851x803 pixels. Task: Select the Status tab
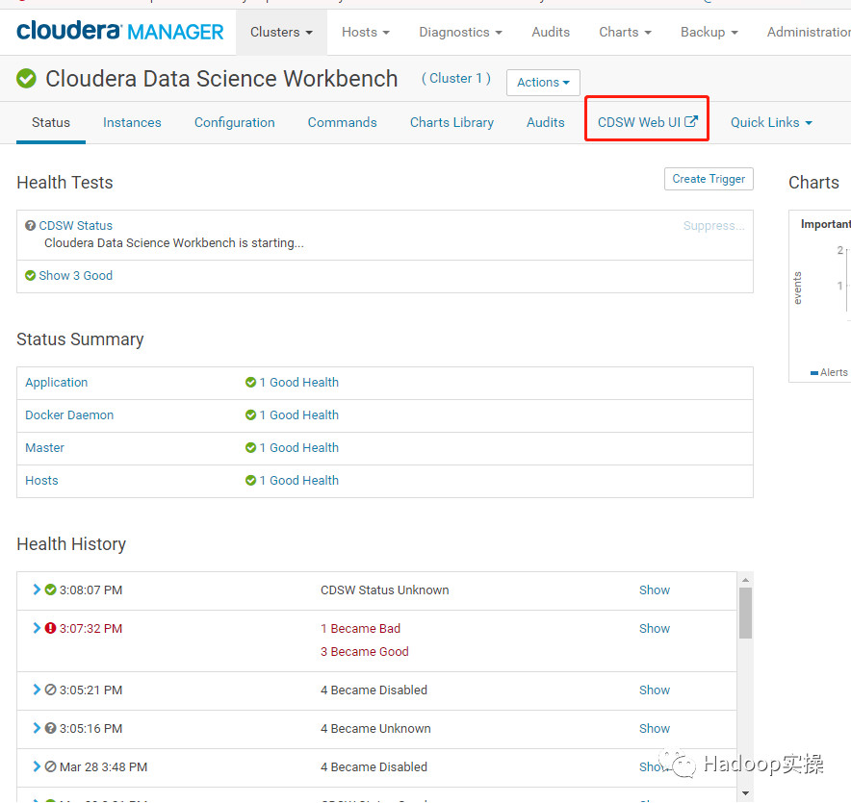(x=50, y=122)
